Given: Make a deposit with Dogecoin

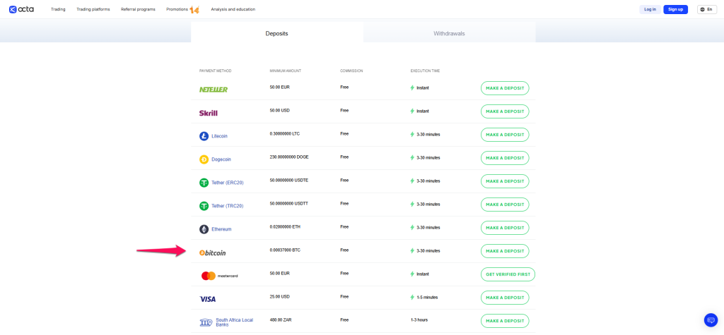Looking at the screenshot, I should tap(505, 158).
